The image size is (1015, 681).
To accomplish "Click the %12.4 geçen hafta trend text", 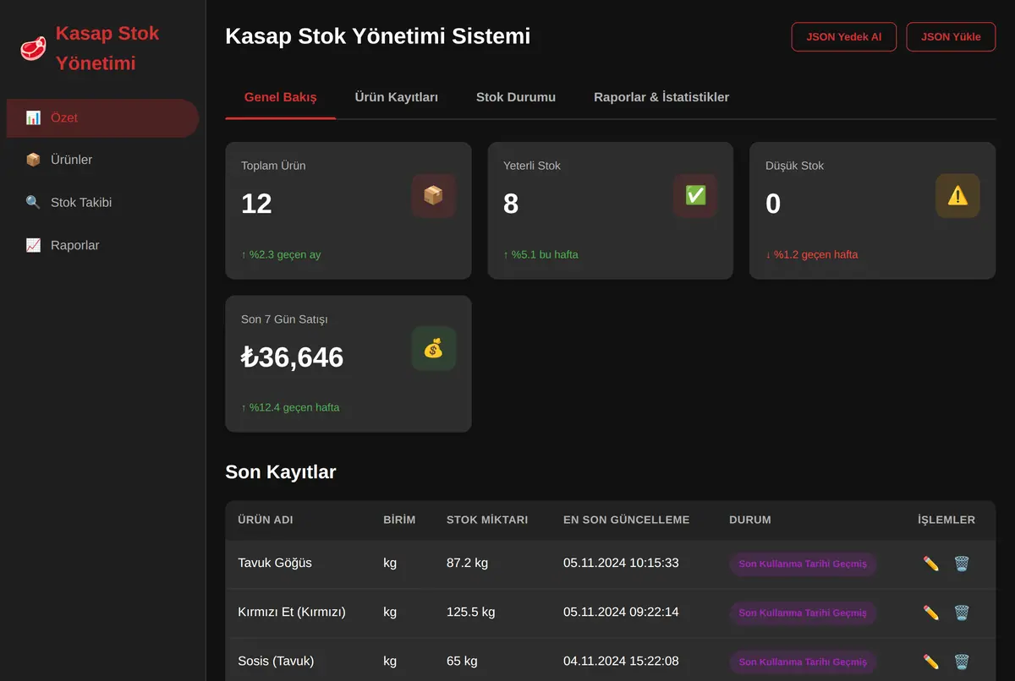I will coord(290,407).
